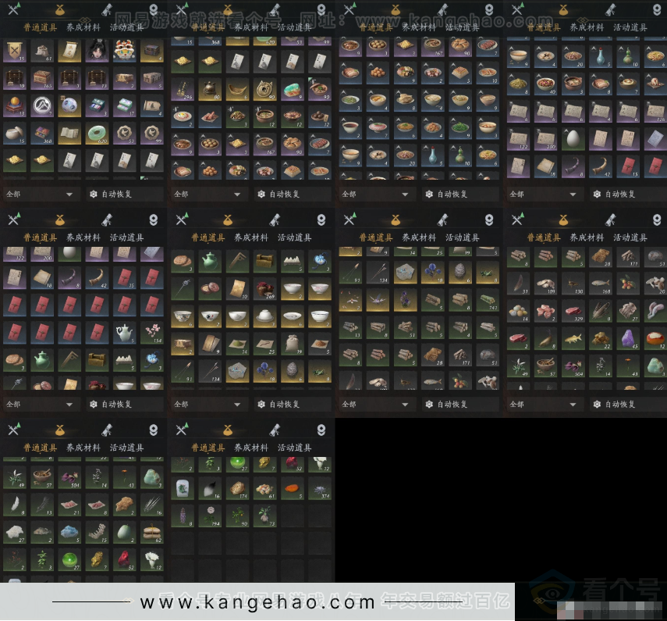Open scroll and brush icon in top-row second panel
Viewport: 667px width, 621px height.
point(275,9)
